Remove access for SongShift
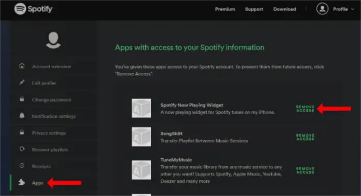Image resolution: width=361 pixels, height=196 pixels. point(305,137)
